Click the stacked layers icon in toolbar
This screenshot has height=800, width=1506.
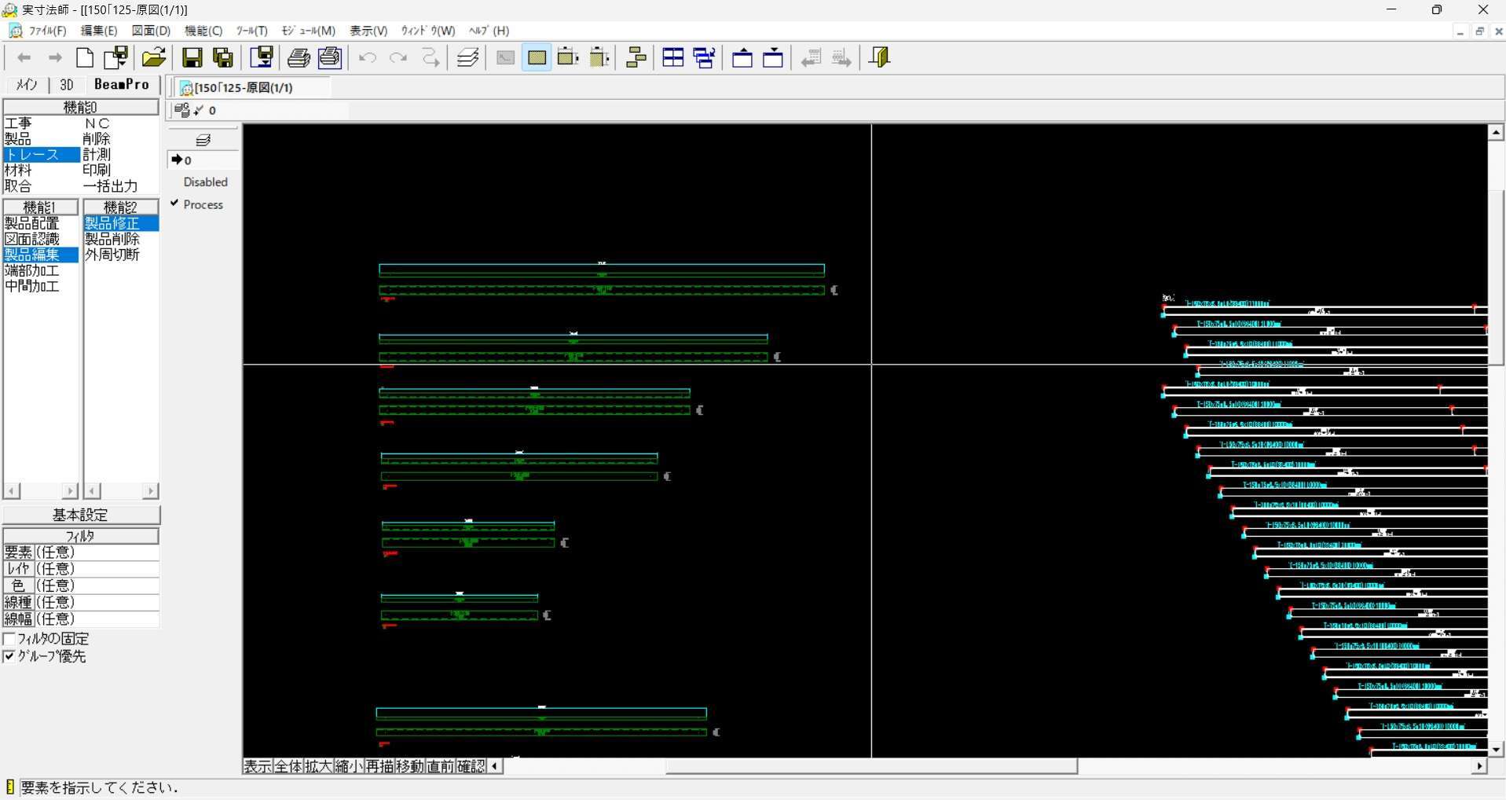pos(468,58)
